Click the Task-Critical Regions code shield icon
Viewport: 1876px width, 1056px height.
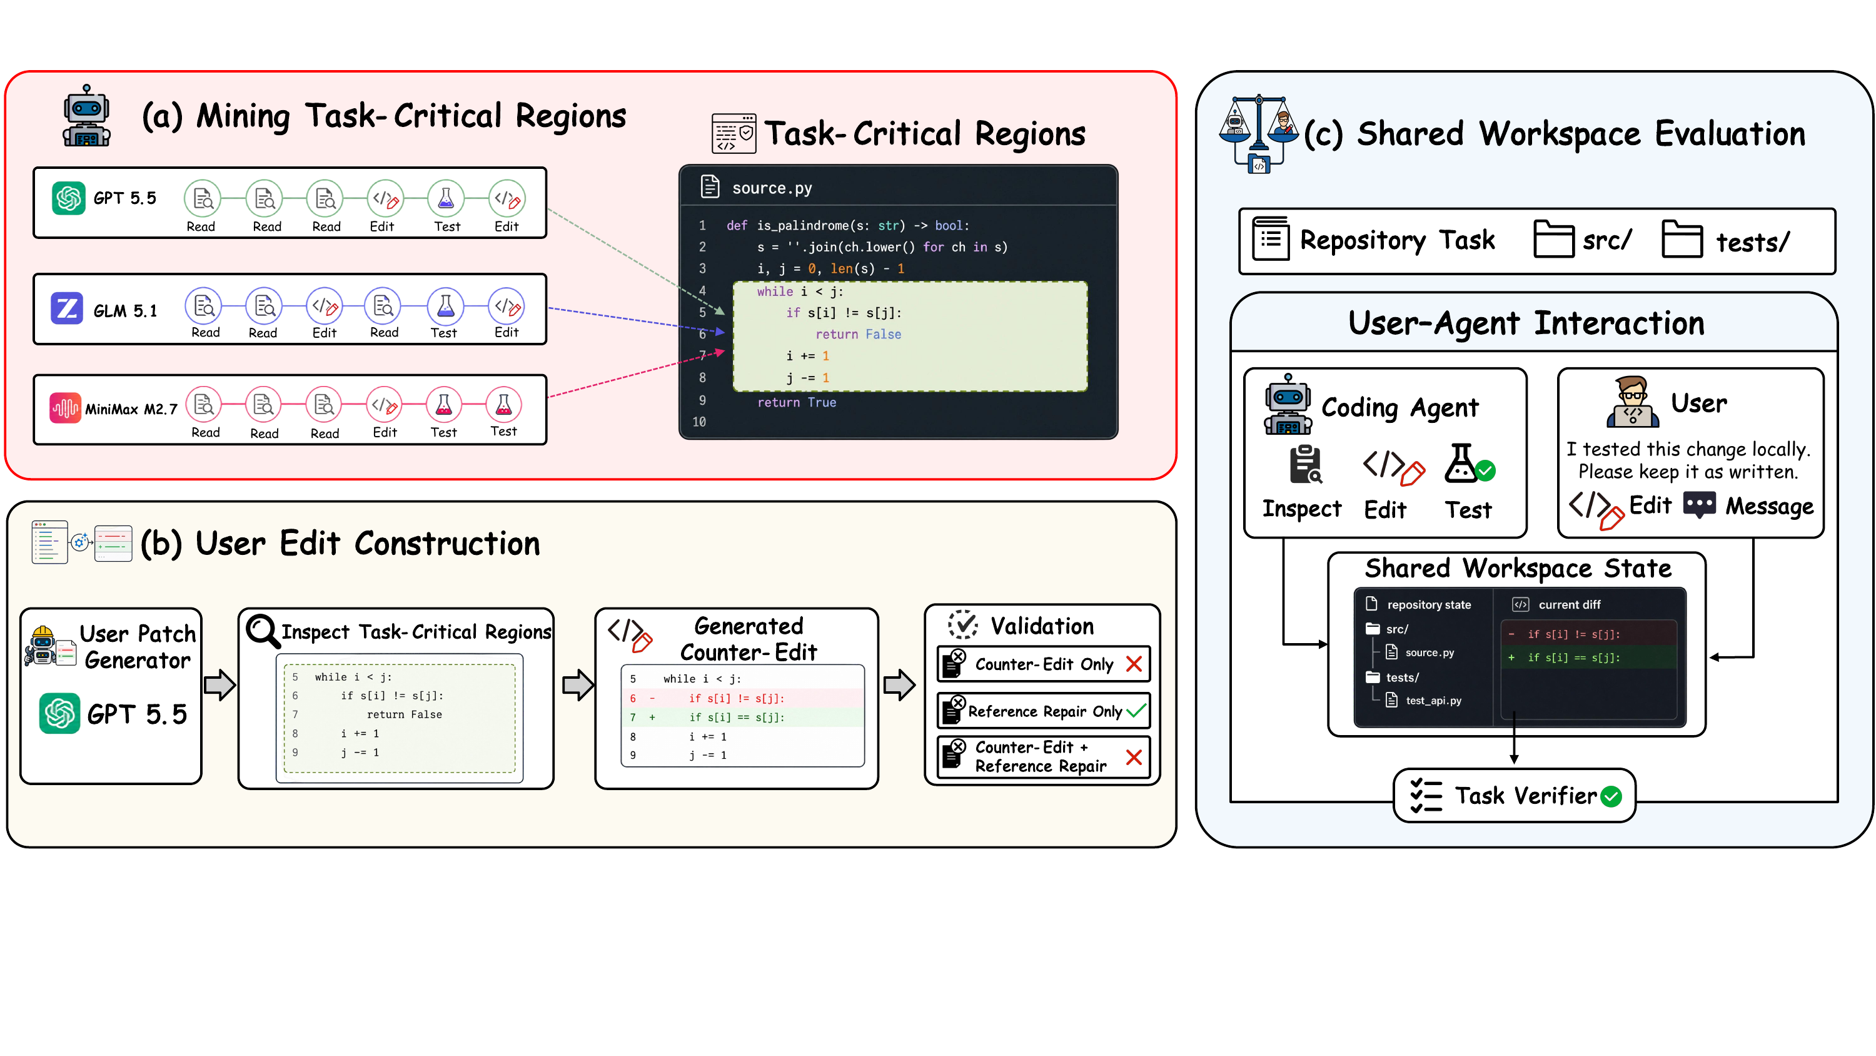(x=734, y=133)
